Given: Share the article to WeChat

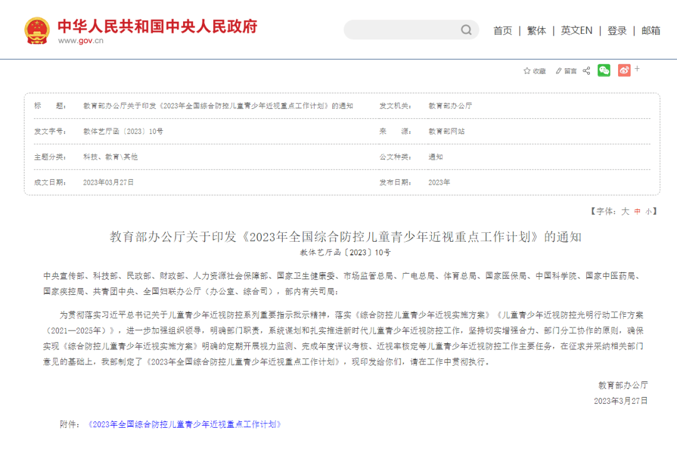Looking at the screenshot, I should point(604,71).
